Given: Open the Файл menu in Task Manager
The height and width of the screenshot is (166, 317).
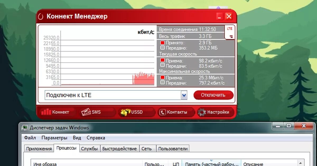Looking at the screenshot, I should (30, 138).
